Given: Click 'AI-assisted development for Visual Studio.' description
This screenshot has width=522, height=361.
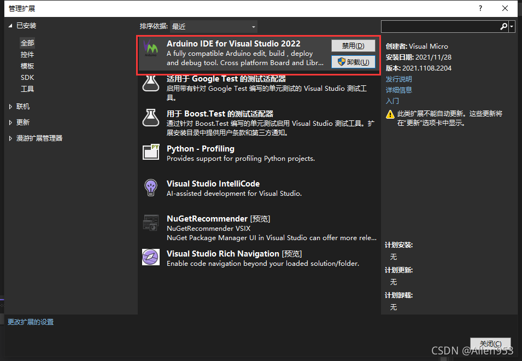Looking at the screenshot, I should [234, 194].
